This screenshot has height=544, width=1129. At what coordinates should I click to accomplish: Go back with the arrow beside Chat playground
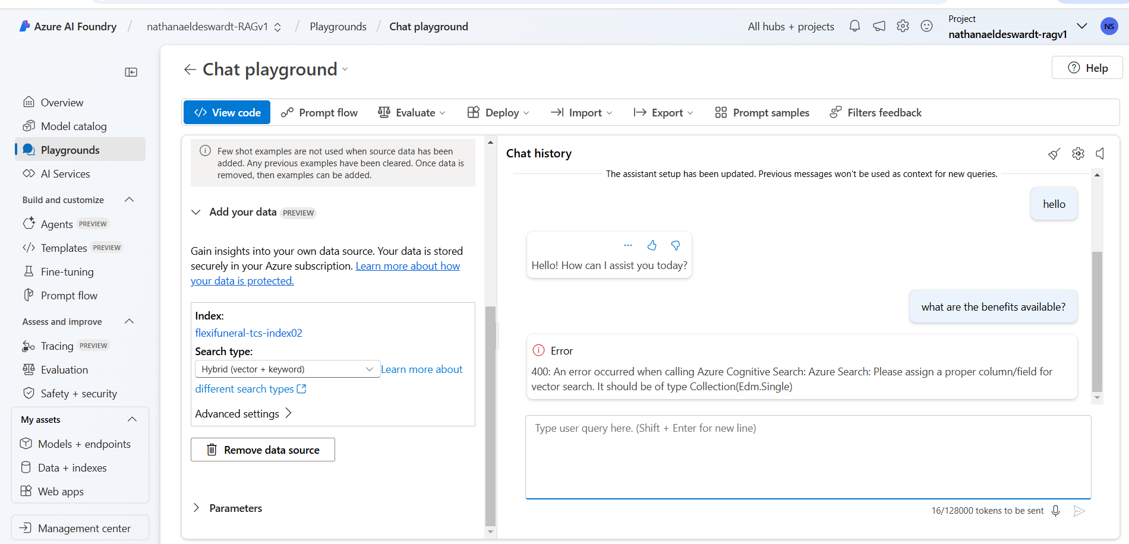pyautogui.click(x=190, y=69)
